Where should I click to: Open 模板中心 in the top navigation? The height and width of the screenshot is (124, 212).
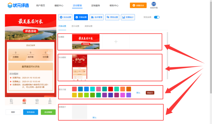(59, 6)
